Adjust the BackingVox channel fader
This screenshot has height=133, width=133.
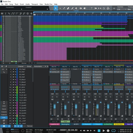(65, 107)
